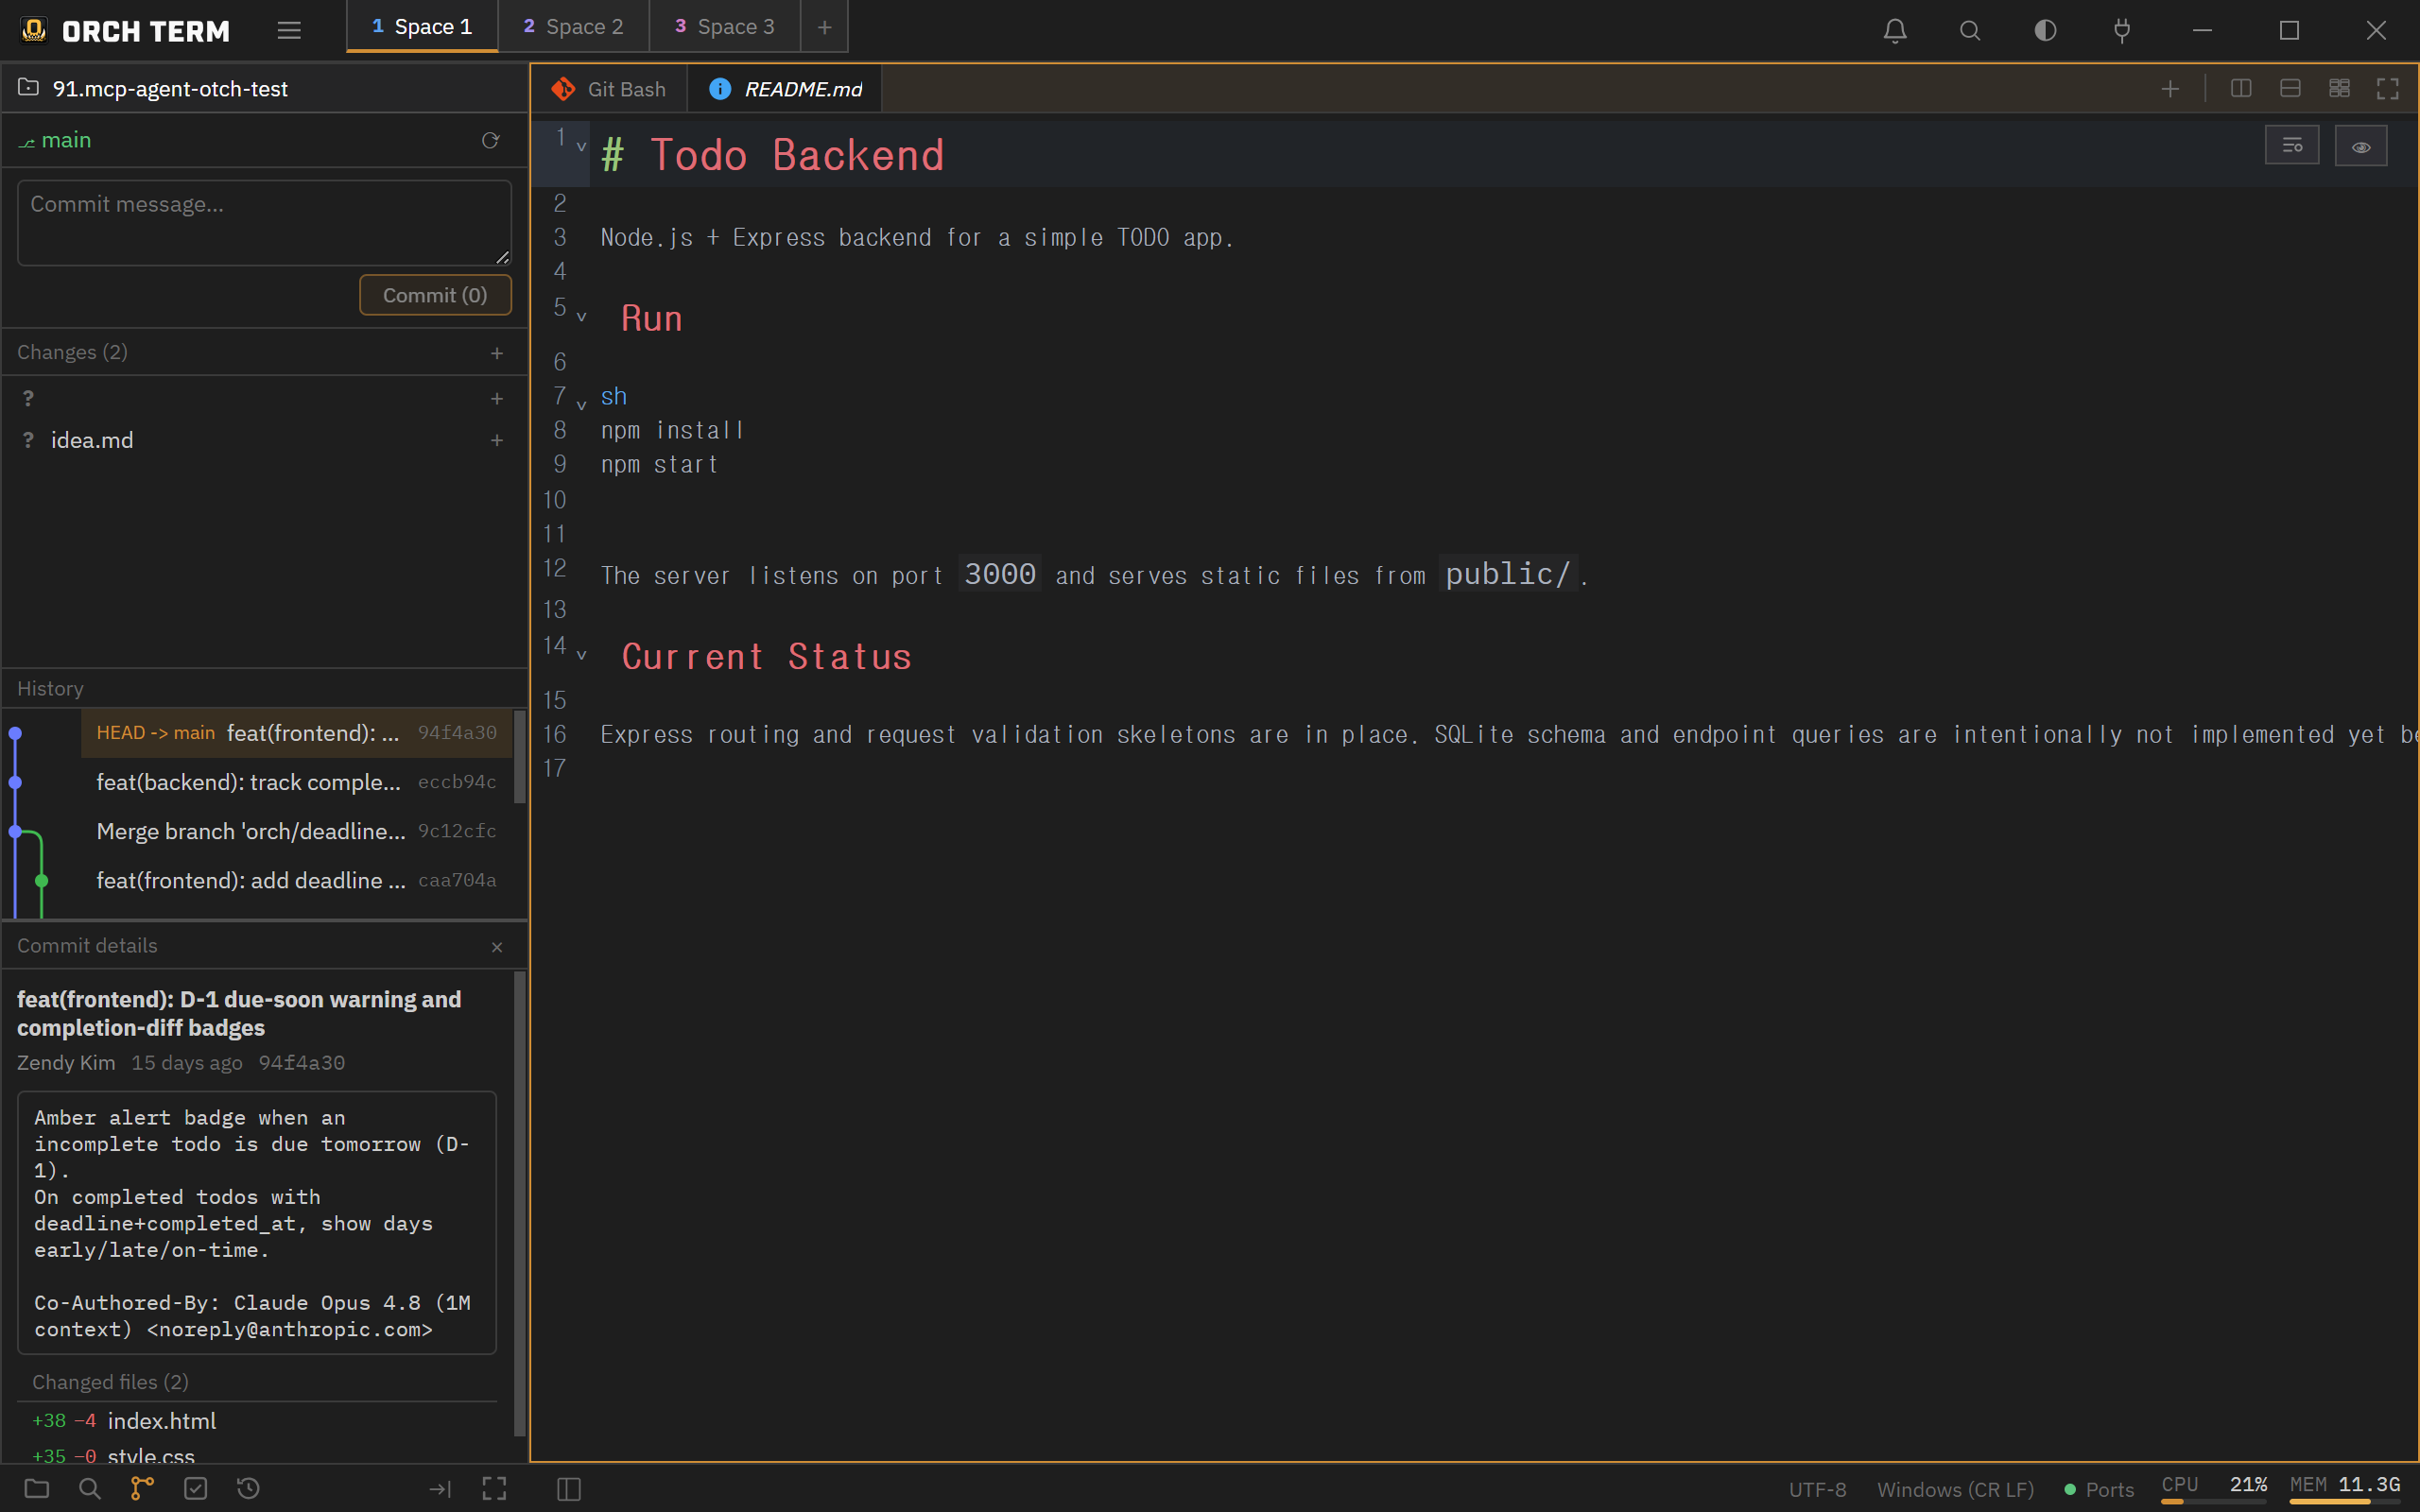Switch to Space 2 tab
Viewport: 2420px width, 1512px height.
point(573,27)
